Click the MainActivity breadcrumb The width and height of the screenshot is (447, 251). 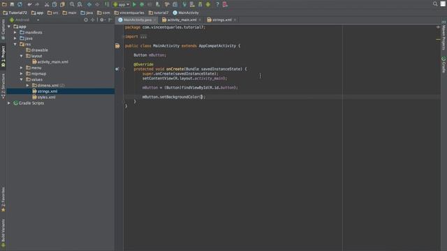[x=186, y=13]
